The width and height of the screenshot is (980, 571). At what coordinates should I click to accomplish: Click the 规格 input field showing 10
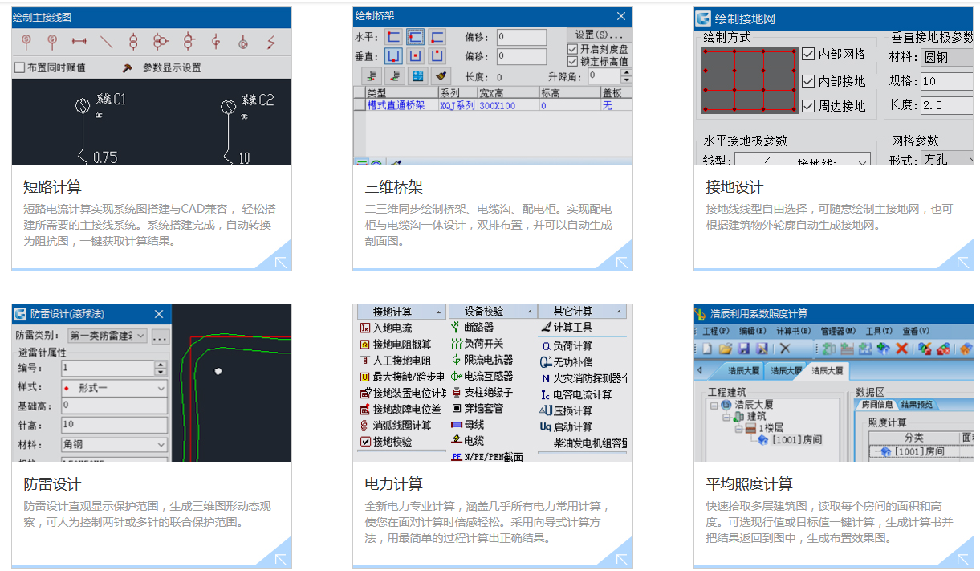click(946, 81)
